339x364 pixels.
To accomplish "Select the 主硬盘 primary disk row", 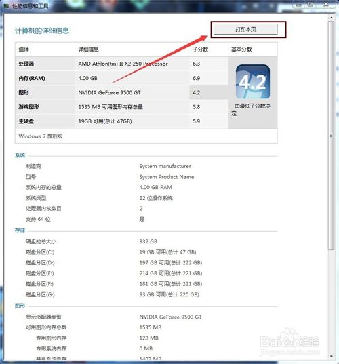I will (x=121, y=121).
